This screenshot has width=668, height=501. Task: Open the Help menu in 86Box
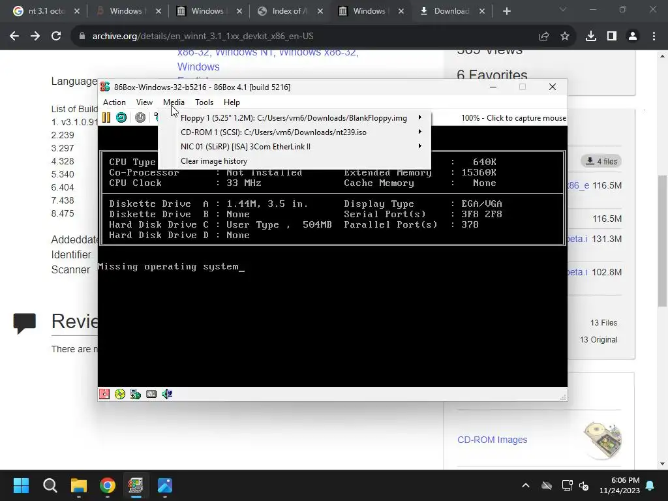(x=232, y=102)
